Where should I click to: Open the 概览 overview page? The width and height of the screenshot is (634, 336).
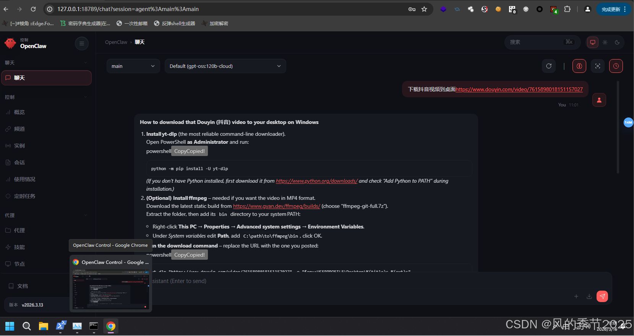click(47, 112)
